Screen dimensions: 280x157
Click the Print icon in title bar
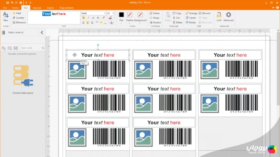click(x=21, y=3)
